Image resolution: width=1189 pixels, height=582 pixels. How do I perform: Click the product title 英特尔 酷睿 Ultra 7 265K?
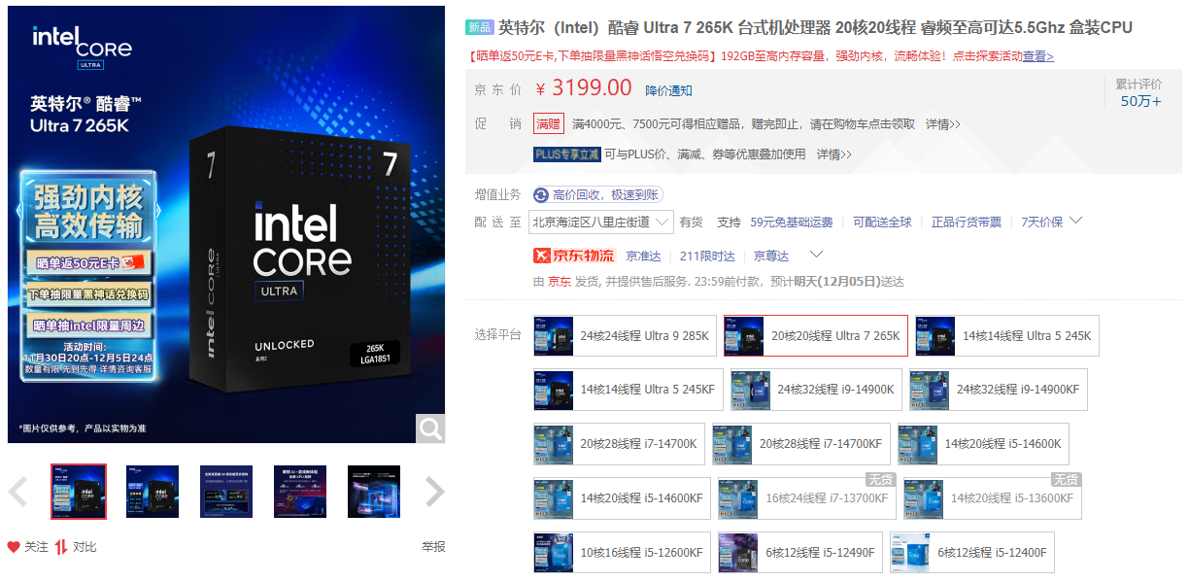click(815, 27)
